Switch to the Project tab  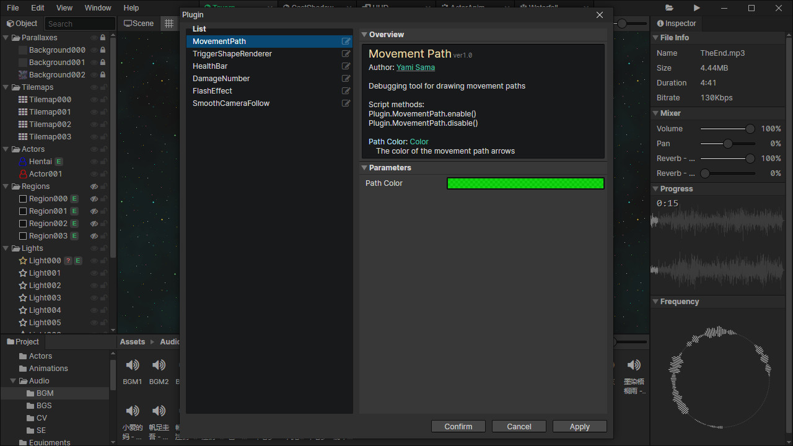(23, 341)
